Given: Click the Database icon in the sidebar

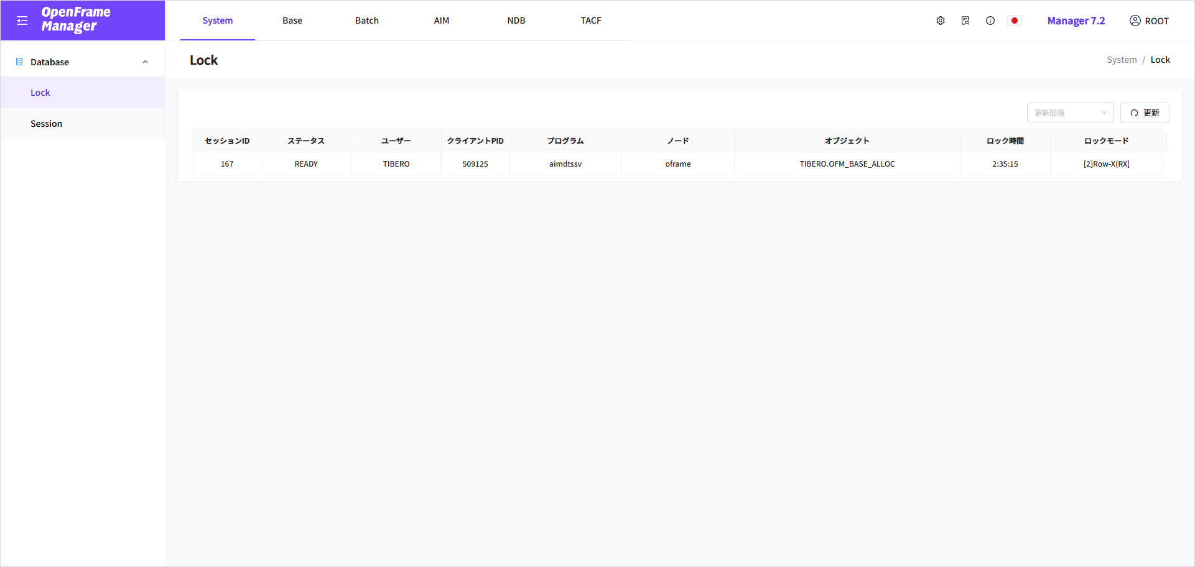Looking at the screenshot, I should [19, 62].
